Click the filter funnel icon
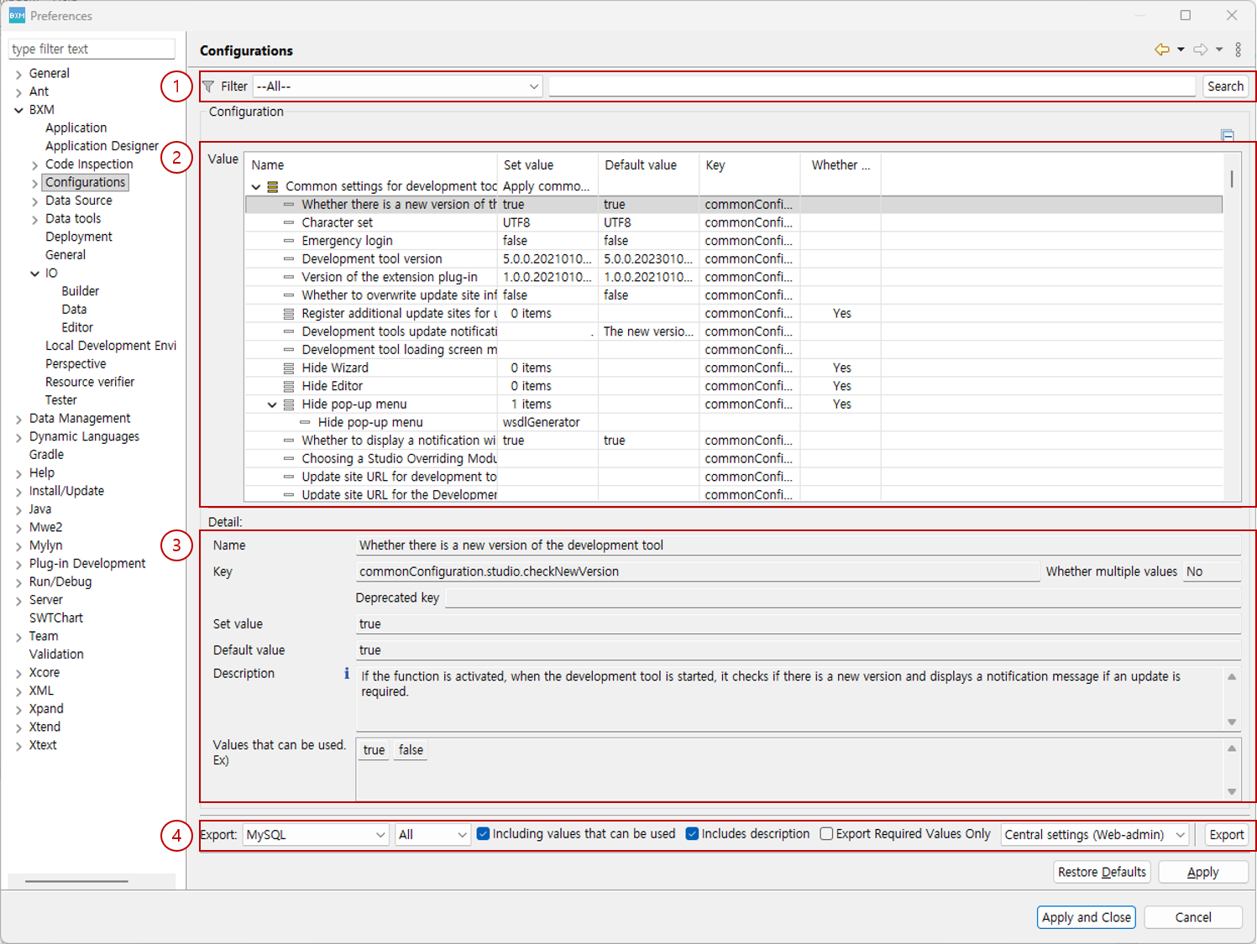Screen dimensions: 1257x944 [x=208, y=86]
